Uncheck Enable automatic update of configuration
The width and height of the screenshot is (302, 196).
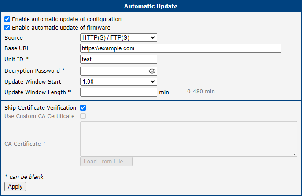click(x=7, y=19)
